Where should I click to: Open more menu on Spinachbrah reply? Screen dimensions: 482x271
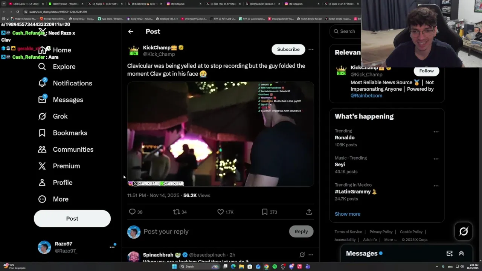pyautogui.click(x=311, y=255)
